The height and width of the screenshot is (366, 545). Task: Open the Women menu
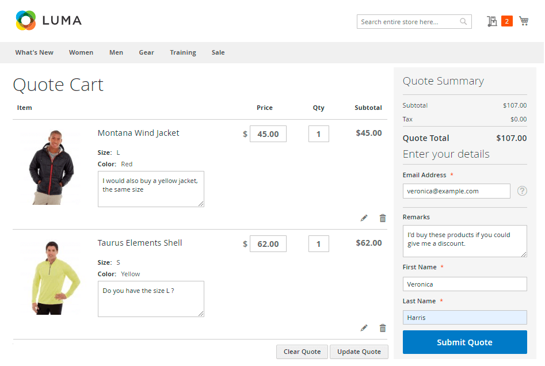pyautogui.click(x=81, y=52)
